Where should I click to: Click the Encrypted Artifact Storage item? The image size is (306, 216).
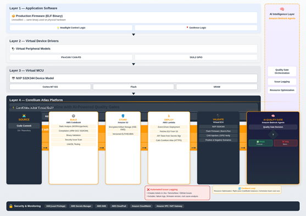[x=123, y=128]
